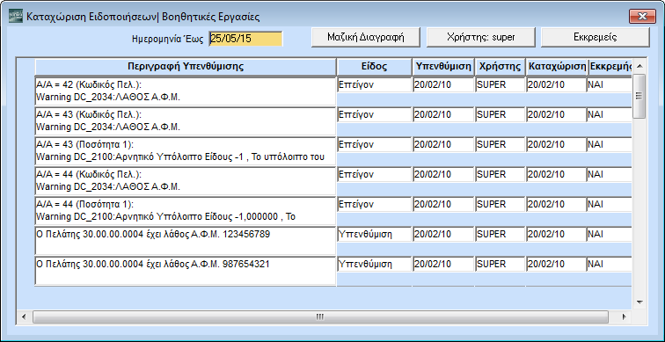The width and height of the screenshot is (665, 342).
Task: Click reminder date 20/02/10 in A/A = 42 row
Action: [x=443, y=84]
